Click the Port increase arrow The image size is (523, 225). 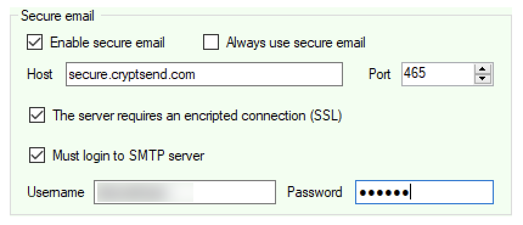point(482,69)
